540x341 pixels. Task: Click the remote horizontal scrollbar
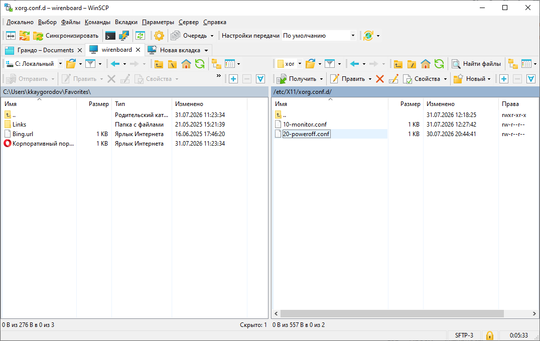[x=392, y=314]
